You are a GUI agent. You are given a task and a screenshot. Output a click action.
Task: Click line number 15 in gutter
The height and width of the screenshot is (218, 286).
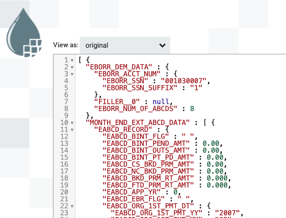click(x=64, y=157)
